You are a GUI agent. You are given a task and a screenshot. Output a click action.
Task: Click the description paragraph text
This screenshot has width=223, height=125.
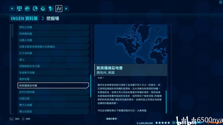(x=129, y=94)
